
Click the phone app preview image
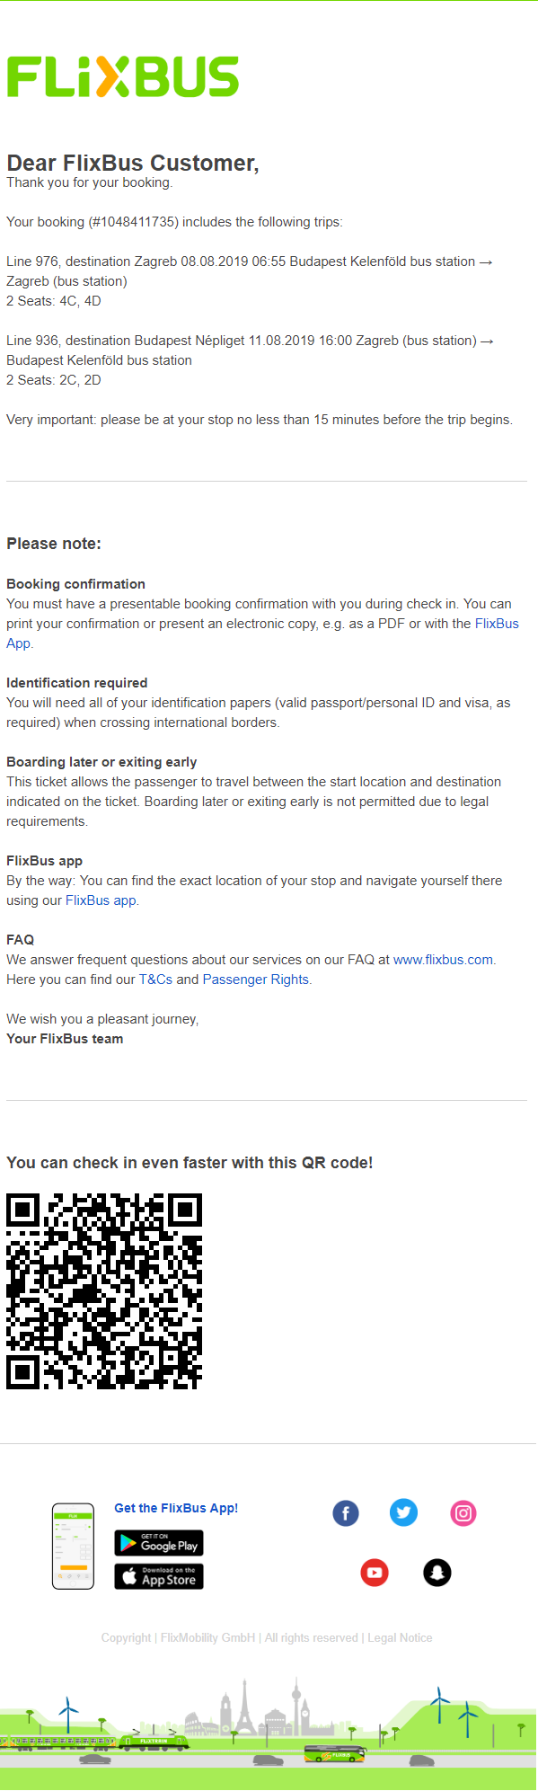[74, 1546]
